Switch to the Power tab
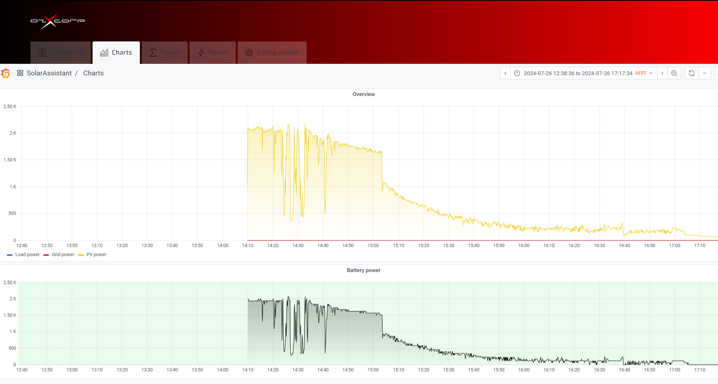 [213, 52]
